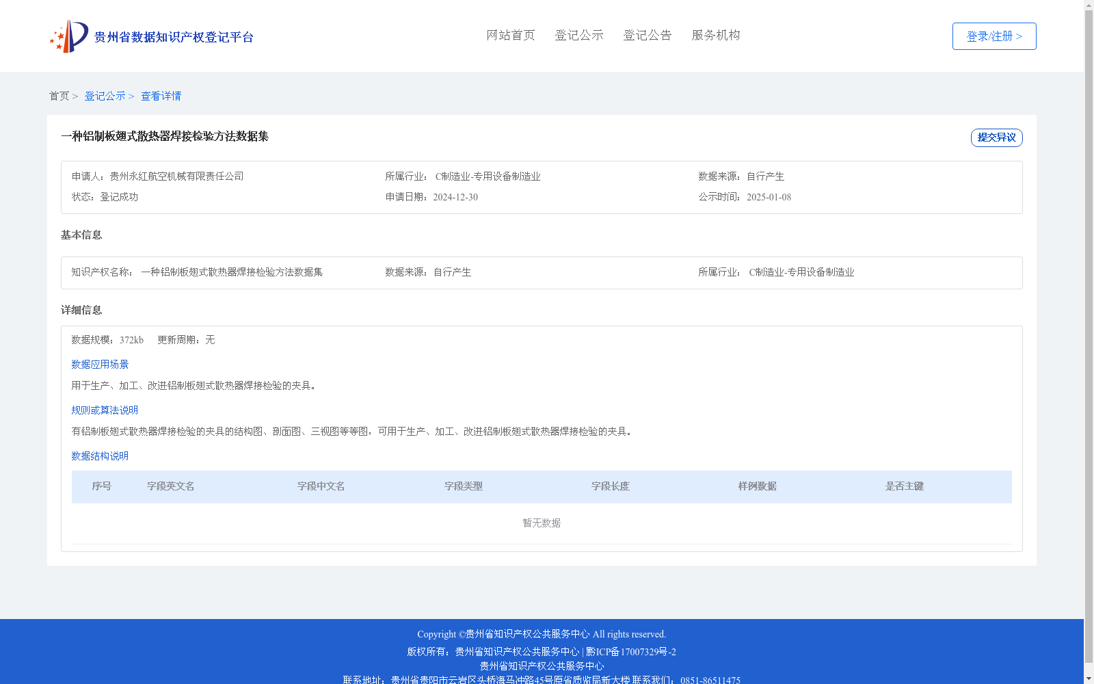Click the 登录/注册 button
The width and height of the screenshot is (1094, 684).
[x=994, y=36]
